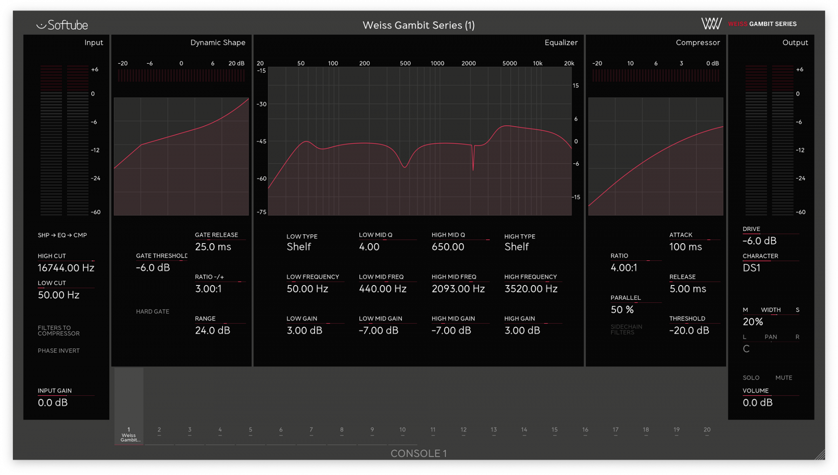The image size is (838, 475).
Task: Click the Parallel 50 % value
Action: tap(622, 310)
